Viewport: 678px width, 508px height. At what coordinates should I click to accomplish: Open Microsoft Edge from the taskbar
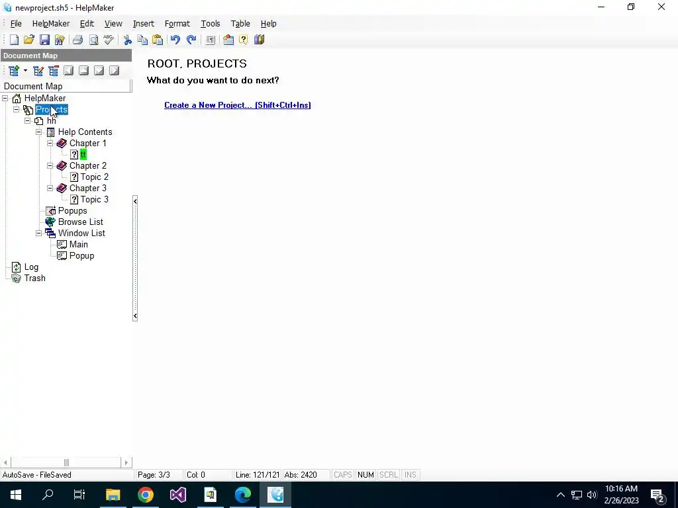(x=242, y=495)
